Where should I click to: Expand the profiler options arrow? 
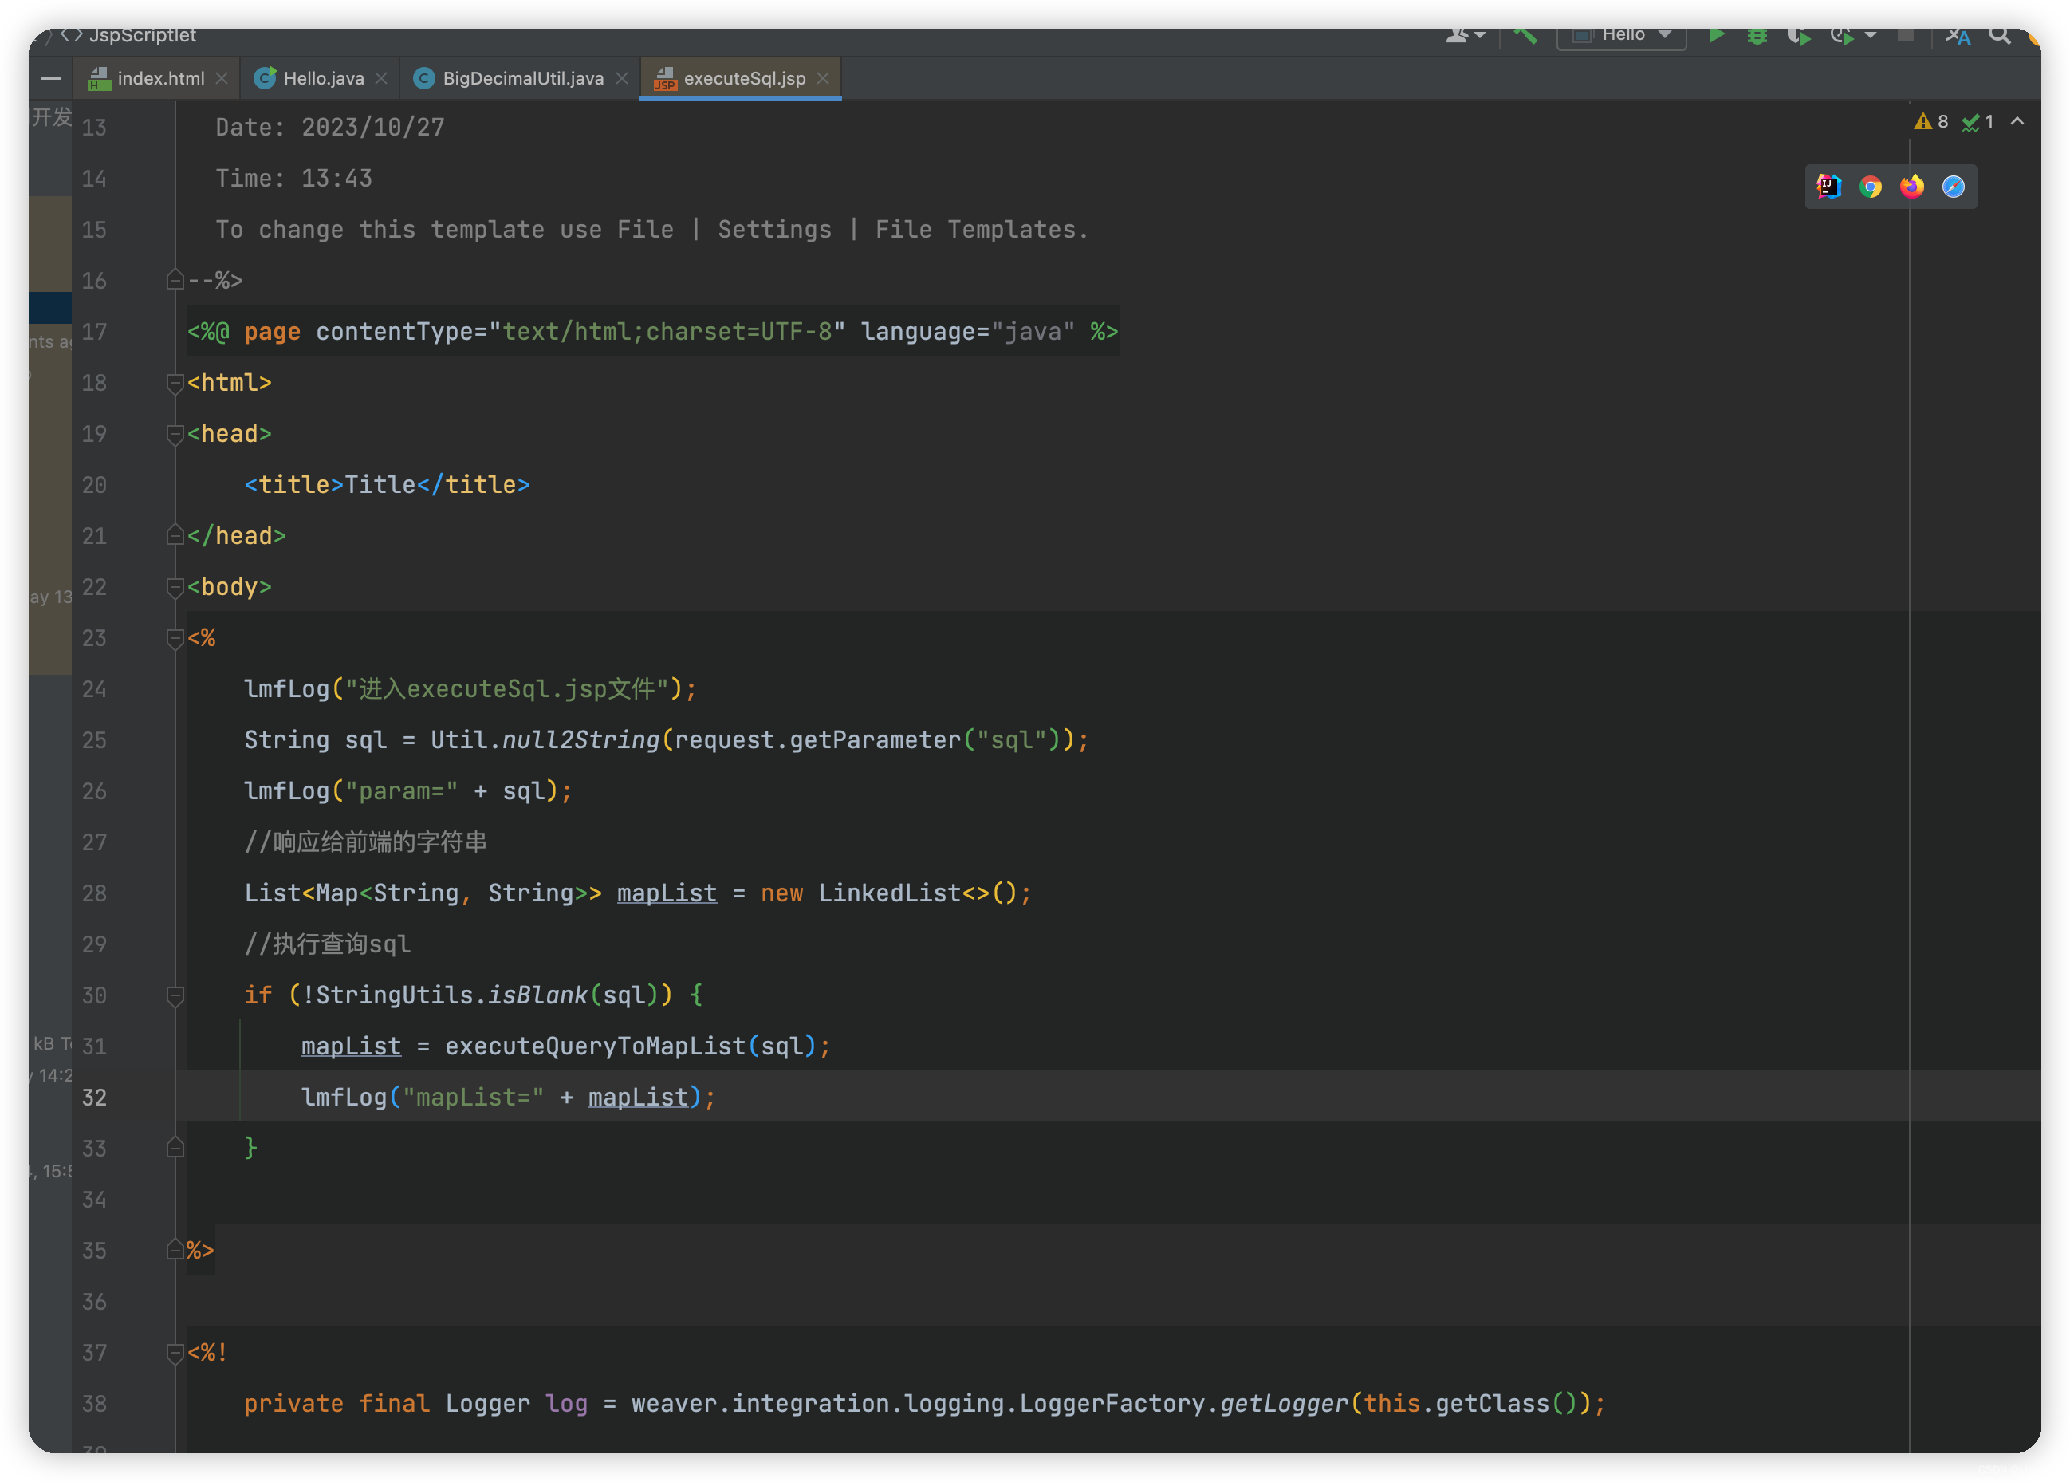pyautogui.click(x=1870, y=34)
